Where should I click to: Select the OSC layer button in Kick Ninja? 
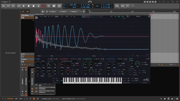click(84, 17)
